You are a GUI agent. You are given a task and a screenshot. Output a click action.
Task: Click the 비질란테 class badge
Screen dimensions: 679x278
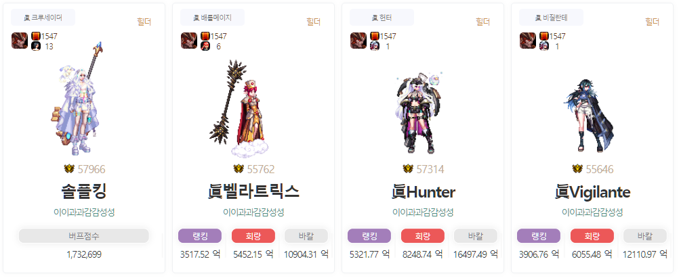tap(551, 18)
